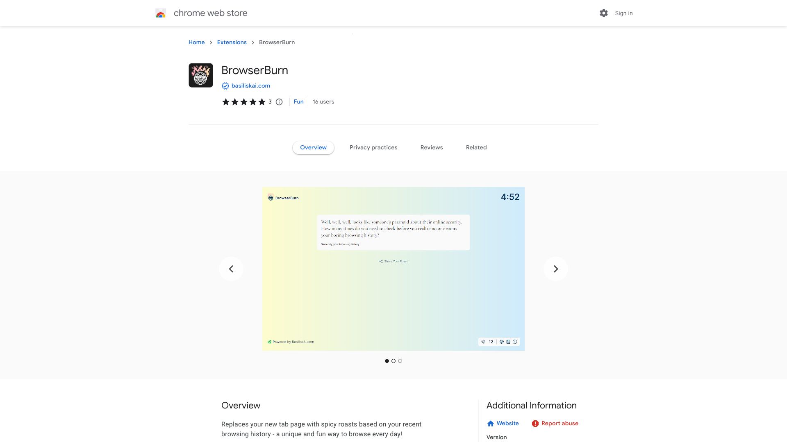This screenshot has width=787, height=442.
Task: Click the Fun category tag
Action: (298, 101)
